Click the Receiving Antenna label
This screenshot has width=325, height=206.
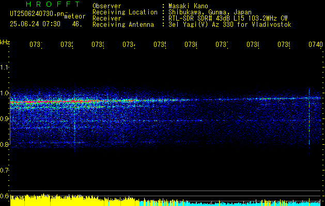123,25
